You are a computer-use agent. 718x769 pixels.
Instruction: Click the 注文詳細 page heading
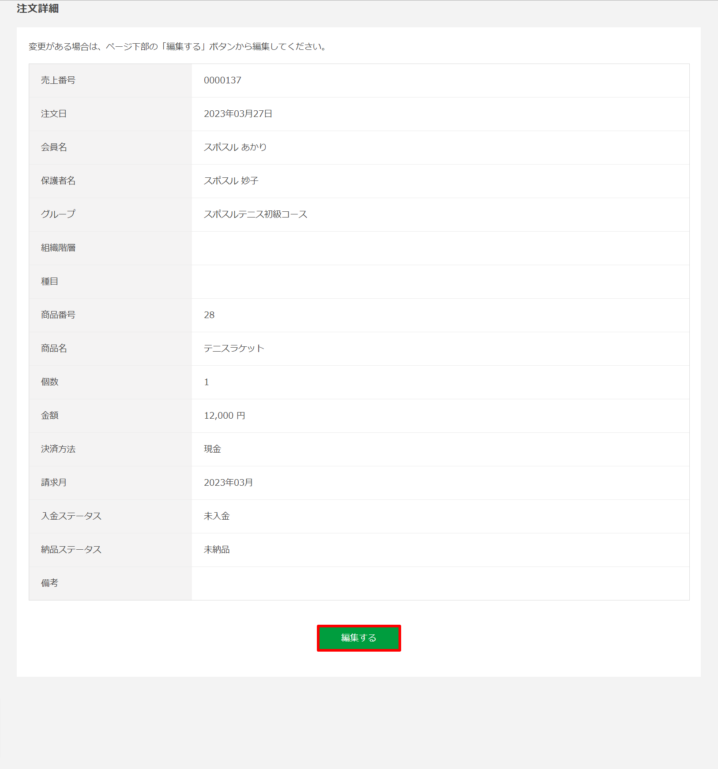pyautogui.click(x=38, y=8)
